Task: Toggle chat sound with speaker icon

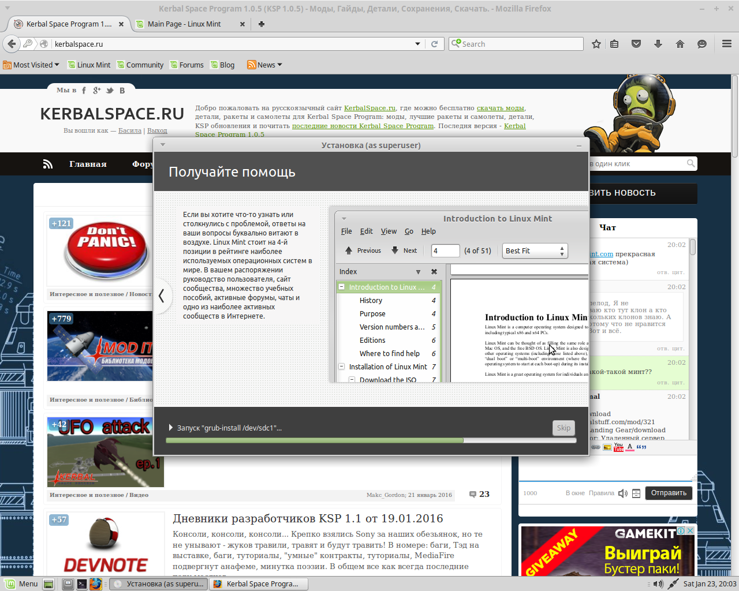Action: [x=622, y=493]
